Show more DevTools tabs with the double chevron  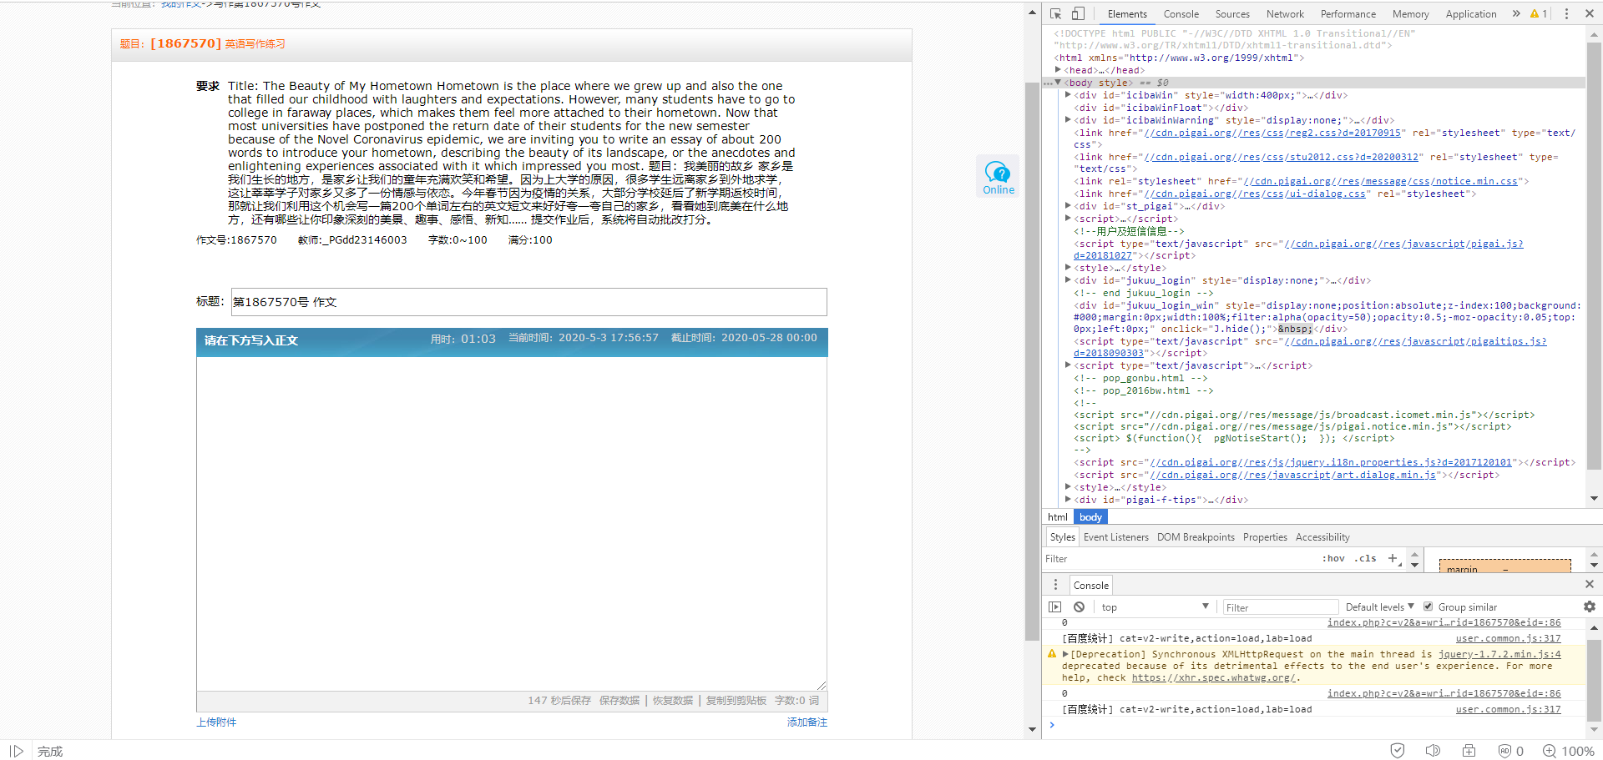[1516, 13]
